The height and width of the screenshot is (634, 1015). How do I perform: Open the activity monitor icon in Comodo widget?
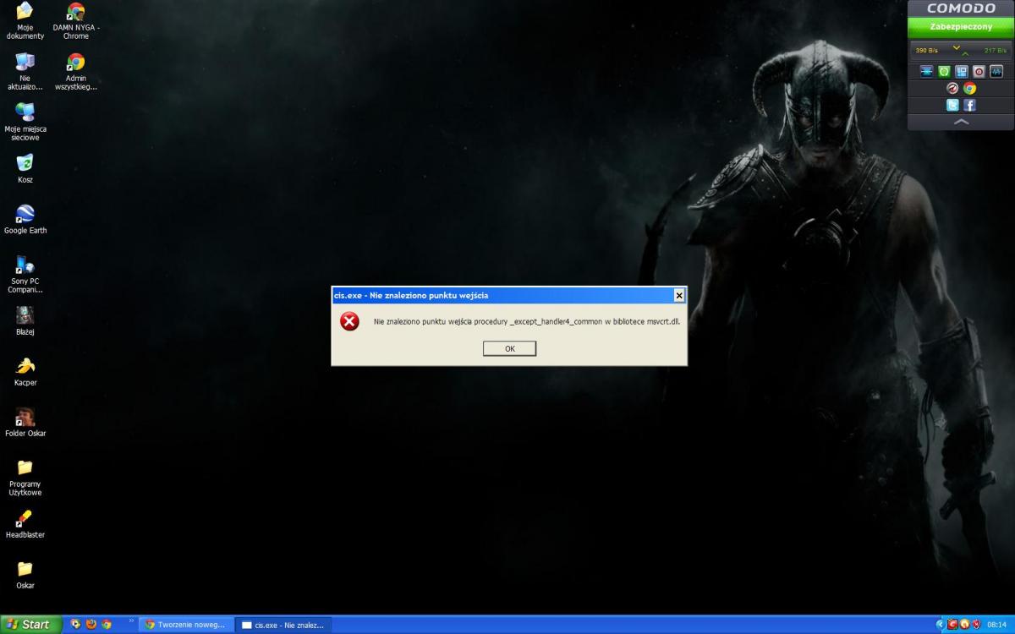point(996,72)
